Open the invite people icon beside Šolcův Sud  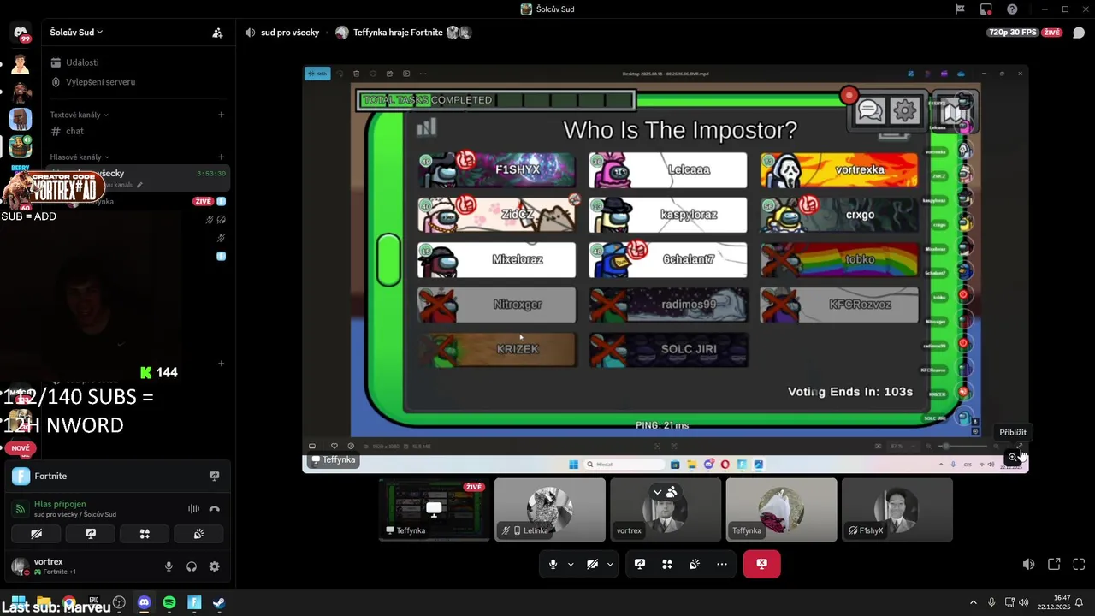click(217, 33)
